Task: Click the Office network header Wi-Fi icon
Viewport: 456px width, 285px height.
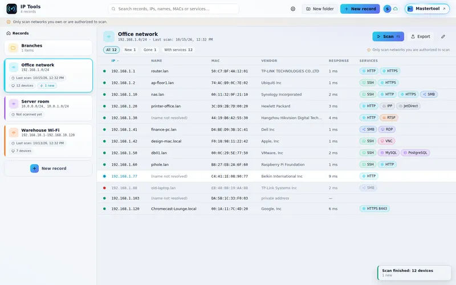Action: click(109, 36)
